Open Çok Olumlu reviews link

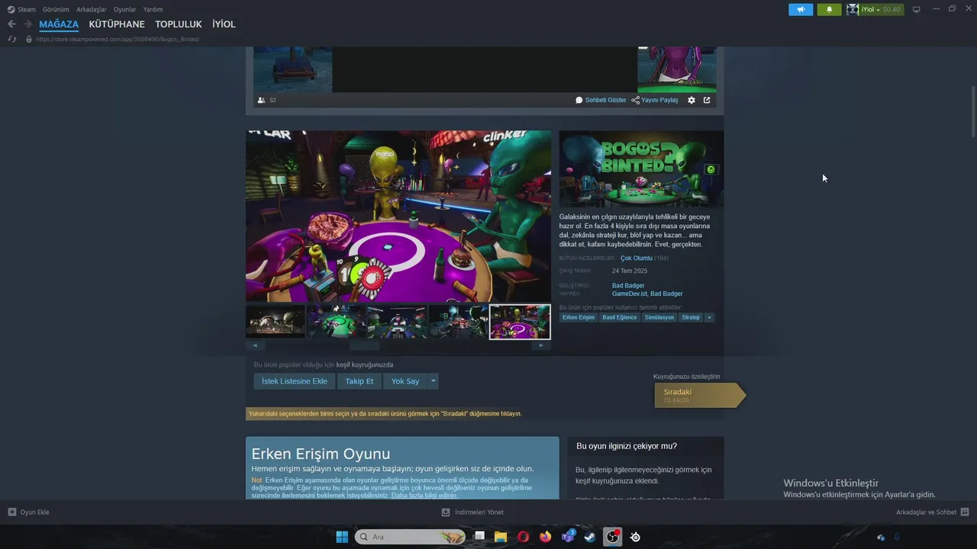[637, 258]
